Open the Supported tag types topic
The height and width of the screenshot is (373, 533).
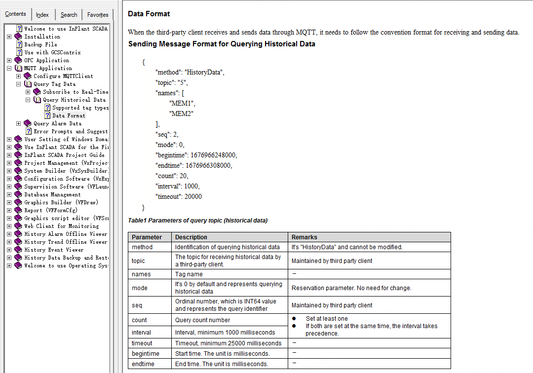80,108
